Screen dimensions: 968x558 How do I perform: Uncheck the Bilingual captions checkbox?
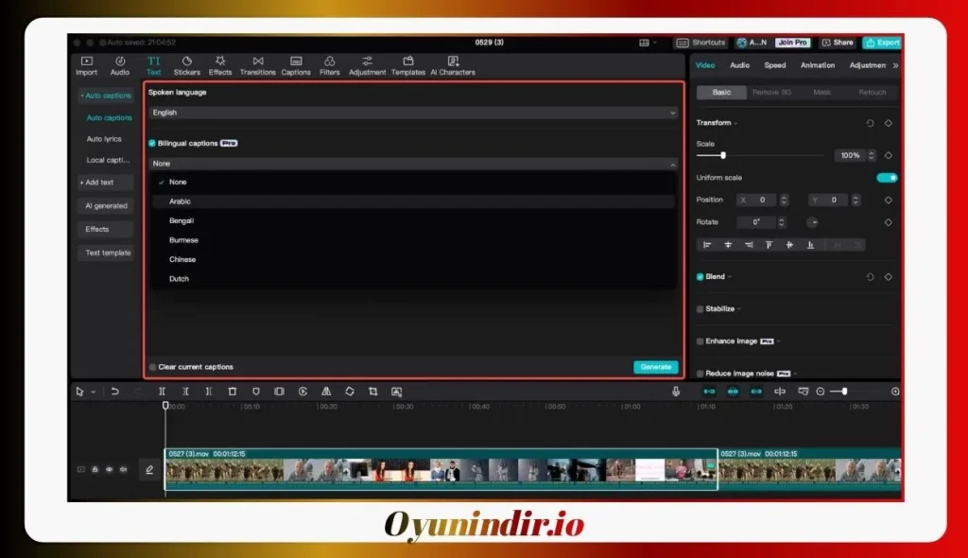(152, 144)
